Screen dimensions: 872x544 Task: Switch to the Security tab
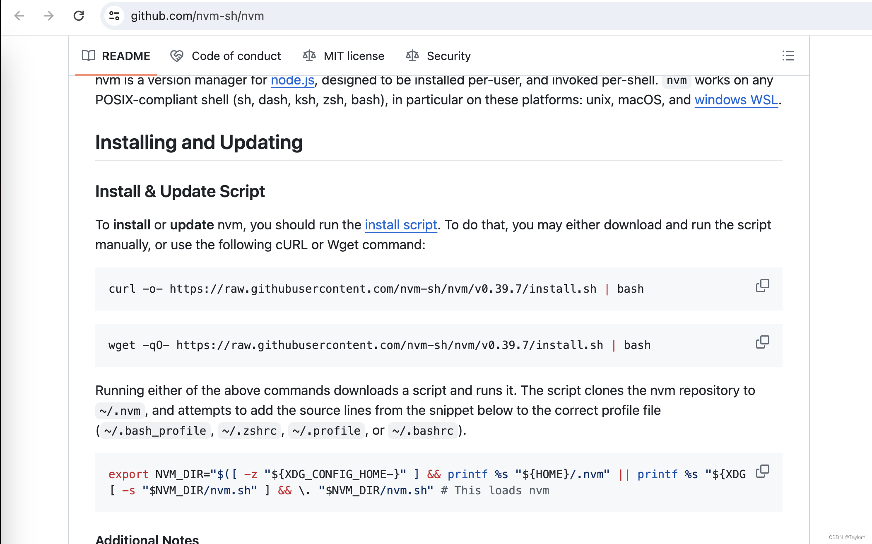(448, 56)
